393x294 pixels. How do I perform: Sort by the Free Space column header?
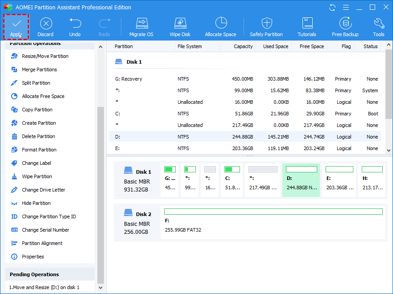tap(311, 46)
